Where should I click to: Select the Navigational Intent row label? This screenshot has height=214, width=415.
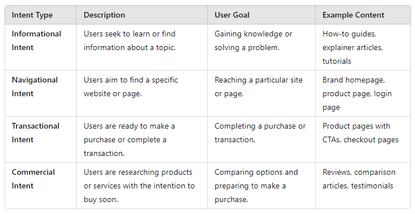tap(35, 87)
